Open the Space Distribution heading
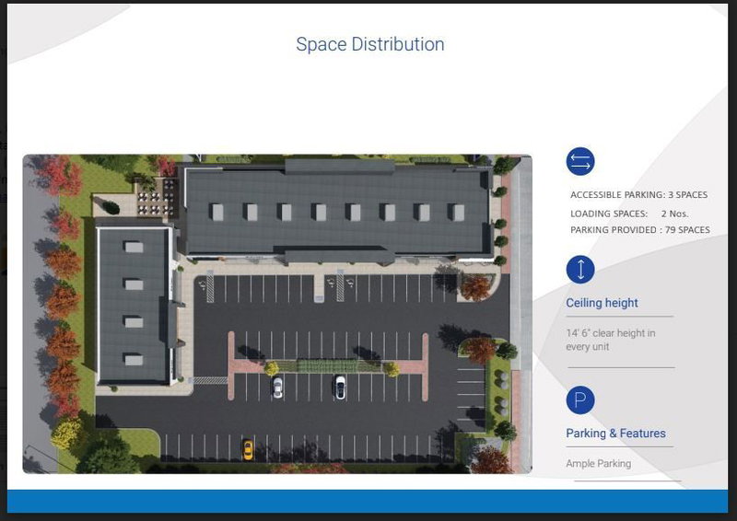The height and width of the screenshot is (521, 737). 369,44
